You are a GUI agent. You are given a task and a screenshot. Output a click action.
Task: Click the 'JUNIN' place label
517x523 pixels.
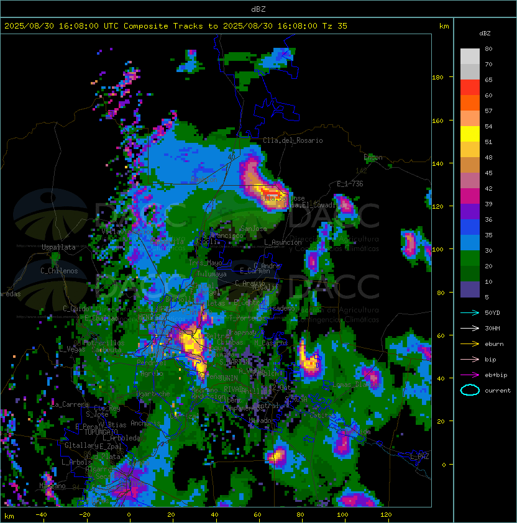click(228, 378)
